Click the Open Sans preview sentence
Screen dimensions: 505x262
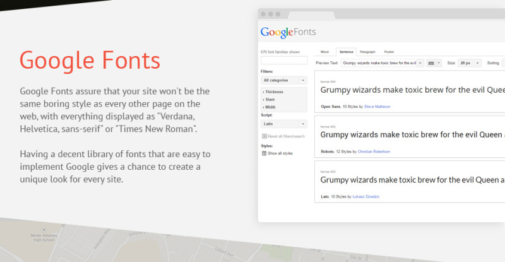click(x=413, y=90)
